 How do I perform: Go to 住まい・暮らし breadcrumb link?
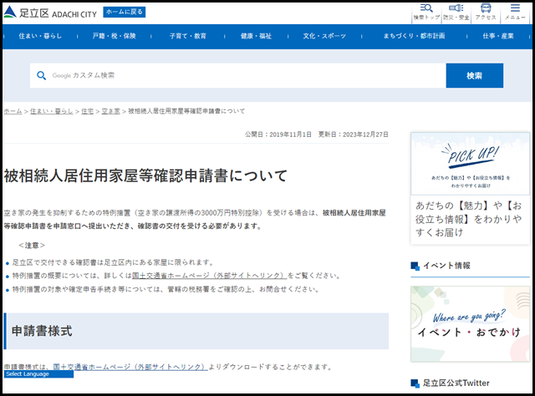[52, 111]
